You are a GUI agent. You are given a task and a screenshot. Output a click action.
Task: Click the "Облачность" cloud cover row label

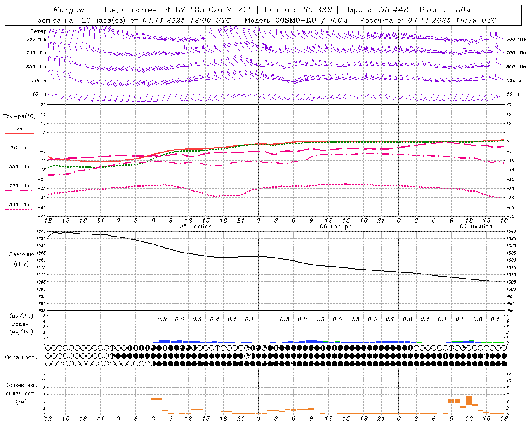click(x=21, y=358)
